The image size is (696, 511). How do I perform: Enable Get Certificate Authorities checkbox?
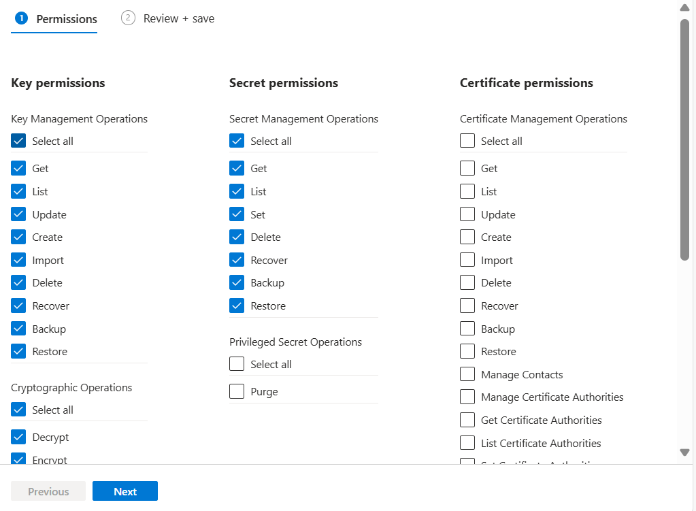[x=467, y=421]
